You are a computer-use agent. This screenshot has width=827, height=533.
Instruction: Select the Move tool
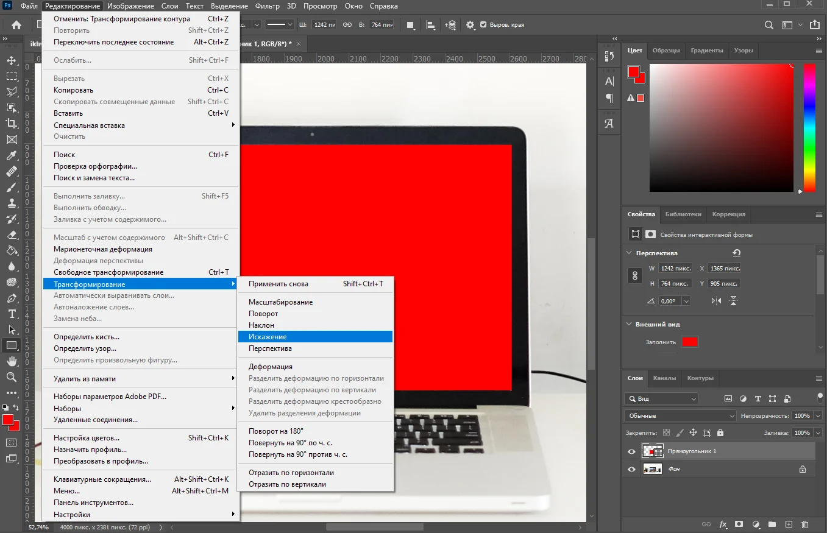click(11, 61)
